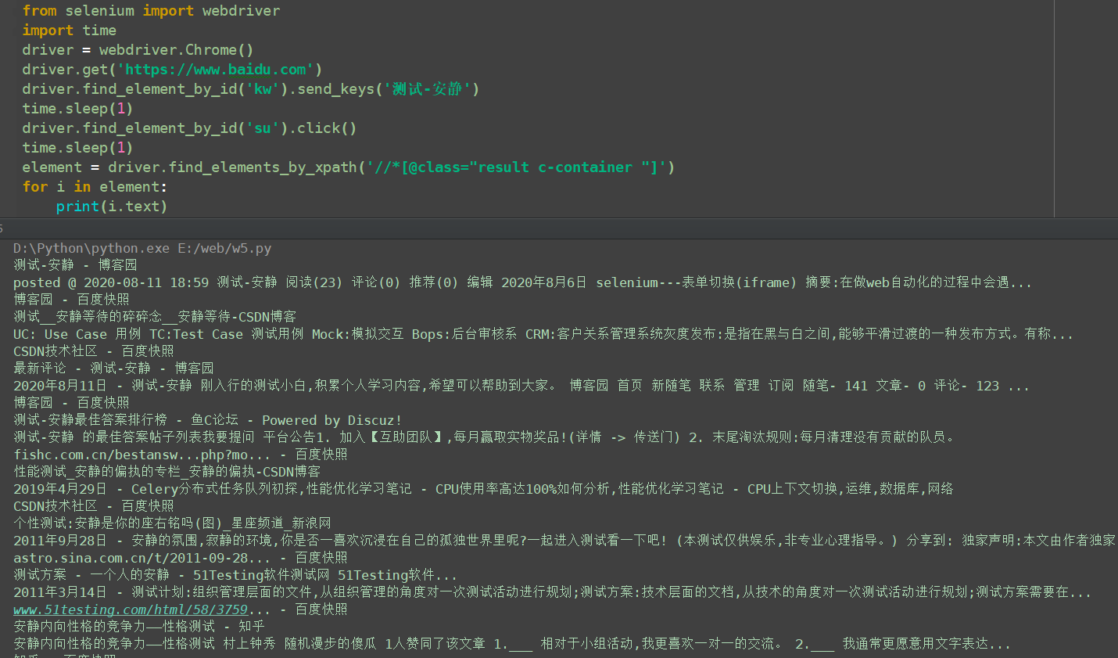This screenshot has height=658, width=1118.
Task: Click the 'D:\Python\python.exe E:/web/w5.py' console line
Action: (x=142, y=248)
